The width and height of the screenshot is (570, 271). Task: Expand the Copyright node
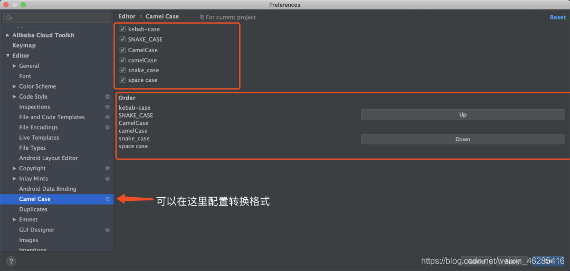[15, 168]
